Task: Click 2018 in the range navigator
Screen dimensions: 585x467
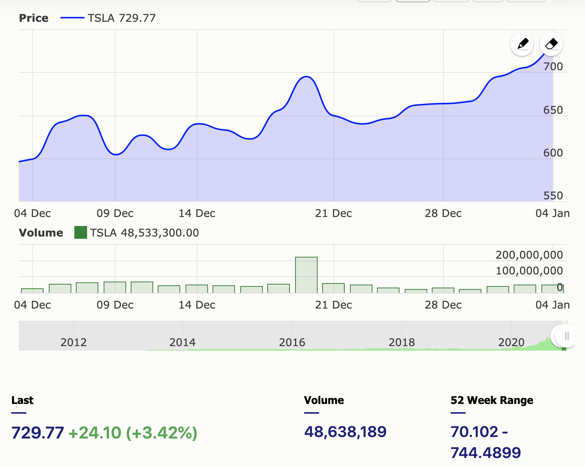Action: (402, 342)
